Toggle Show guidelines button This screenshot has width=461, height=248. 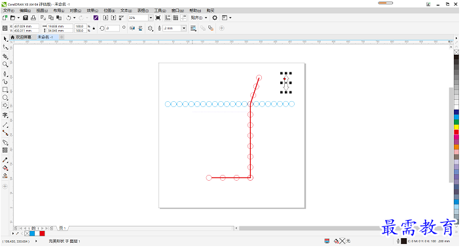[x=183, y=18]
